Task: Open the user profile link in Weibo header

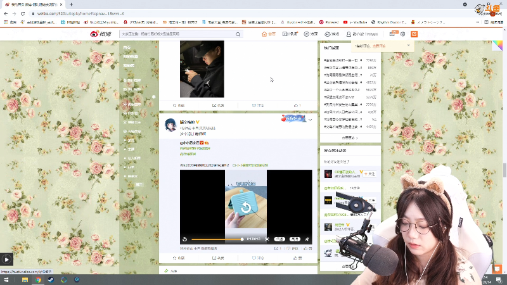Action: 362,34
